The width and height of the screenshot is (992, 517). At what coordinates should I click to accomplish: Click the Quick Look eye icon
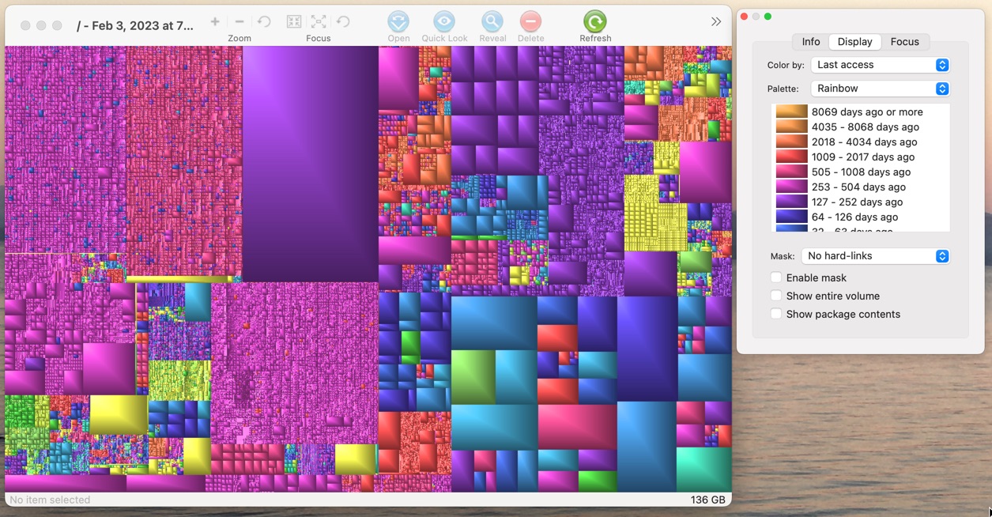tap(444, 21)
